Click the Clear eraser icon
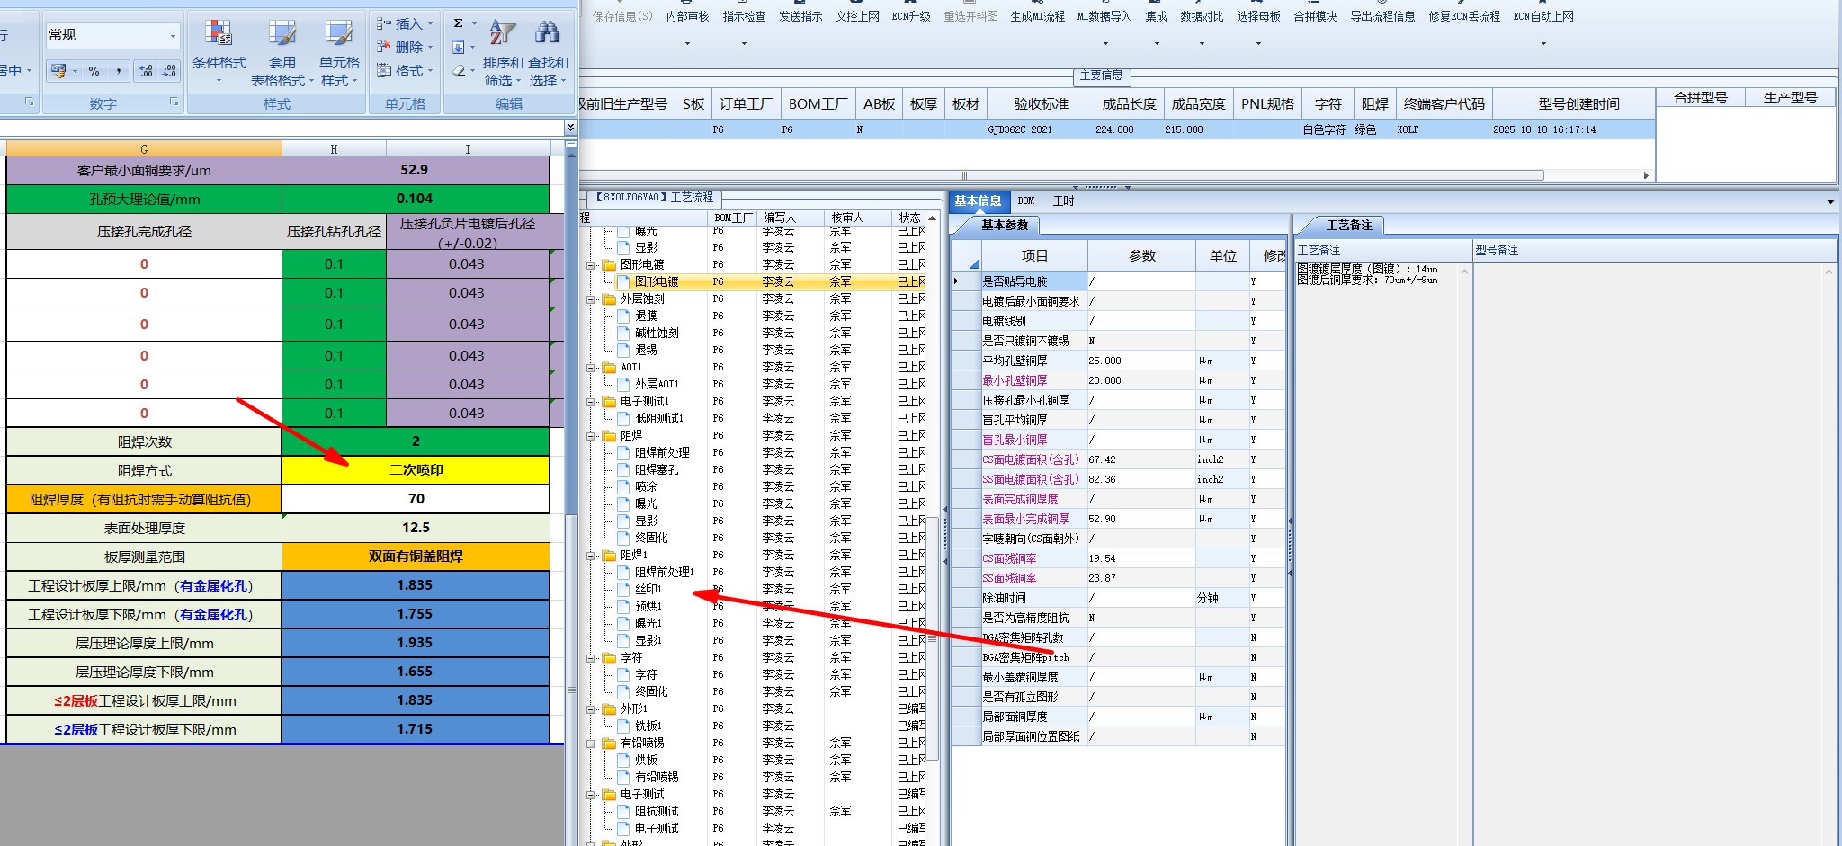Image resolution: width=1842 pixels, height=846 pixels. [x=459, y=70]
